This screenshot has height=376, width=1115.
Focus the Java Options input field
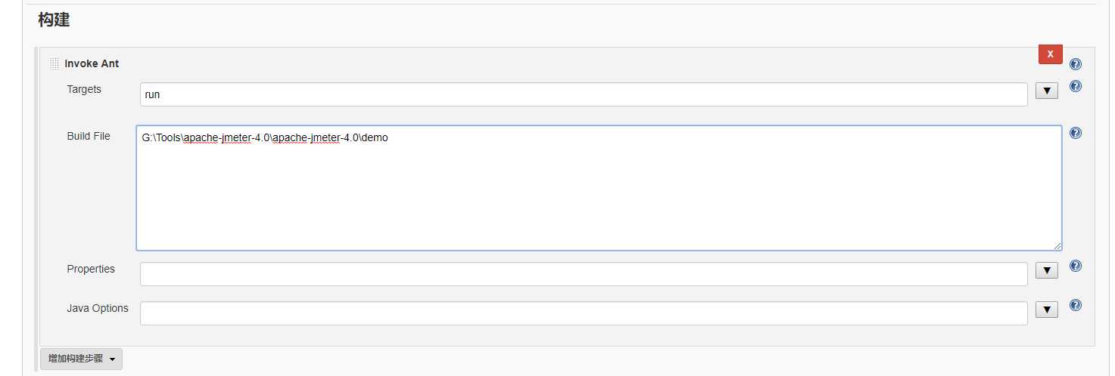(x=584, y=313)
